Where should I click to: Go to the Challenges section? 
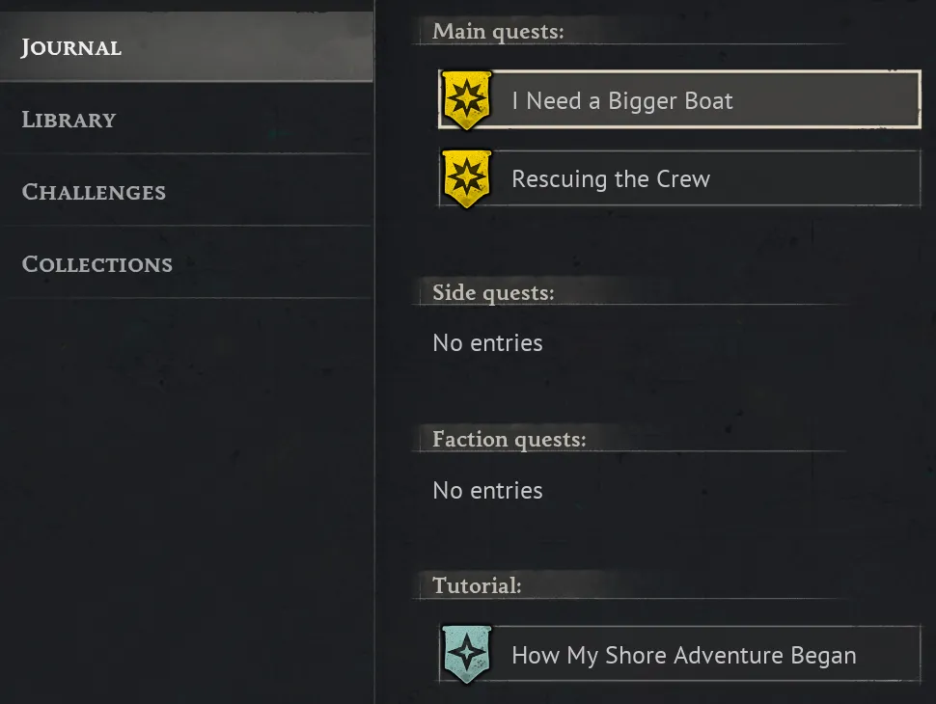[x=94, y=192]
